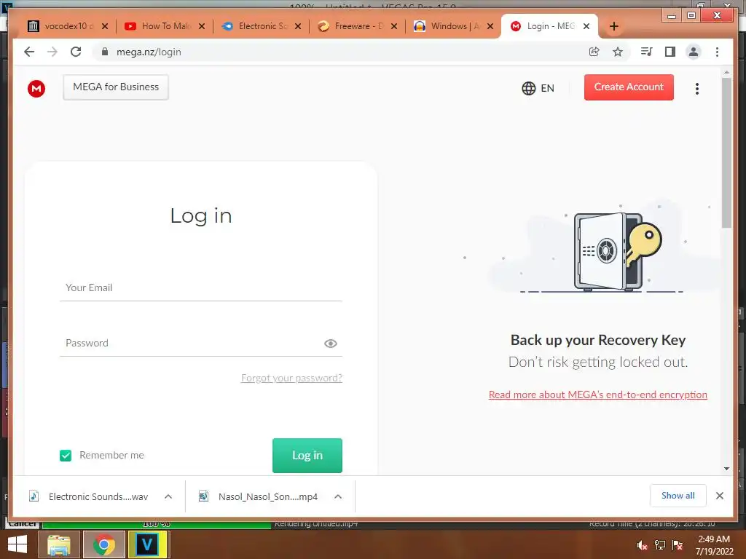Screen dimensions: 746x559
Task: Close the downloads bar
Action: 719,496
